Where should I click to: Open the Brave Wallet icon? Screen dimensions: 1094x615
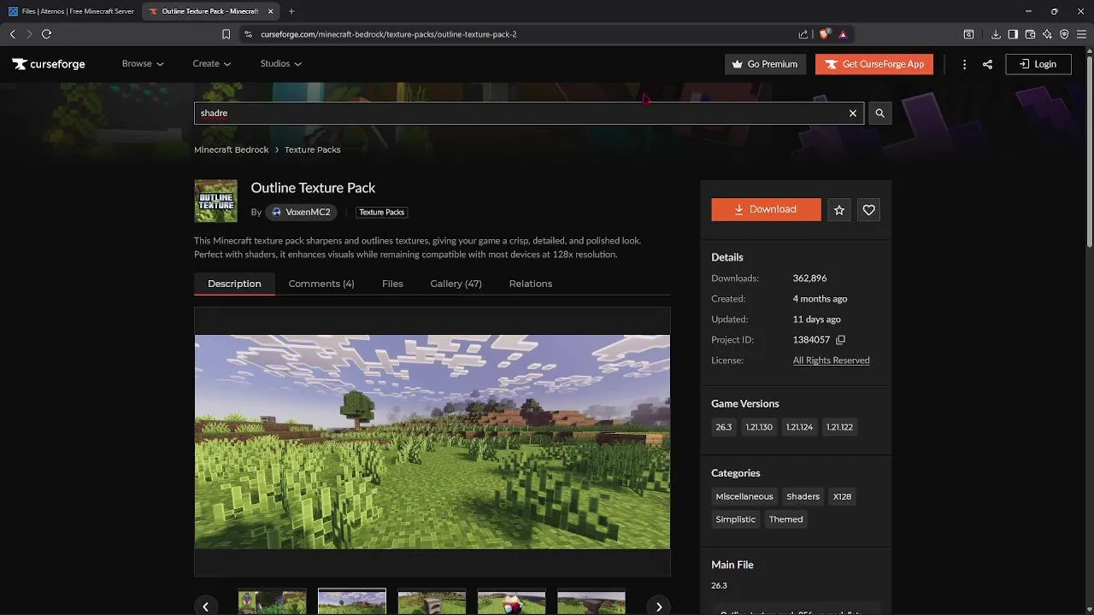pos(1030,34)
